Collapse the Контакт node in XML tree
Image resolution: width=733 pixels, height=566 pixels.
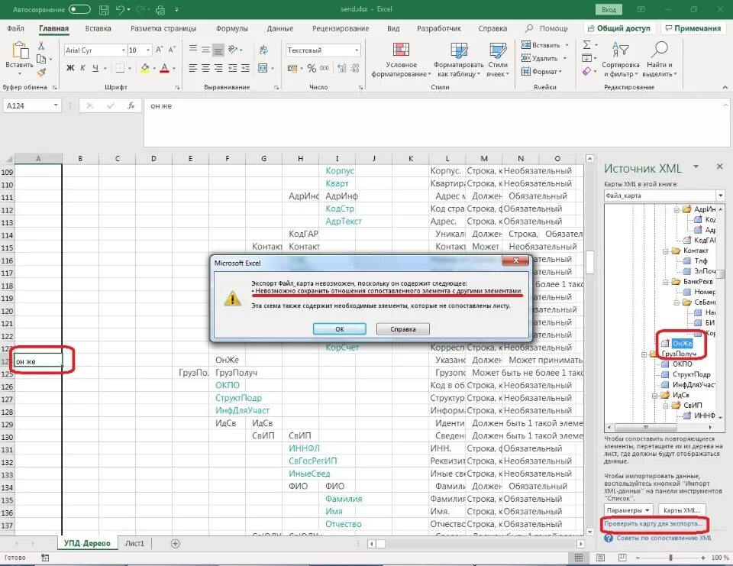click(665, 251)
